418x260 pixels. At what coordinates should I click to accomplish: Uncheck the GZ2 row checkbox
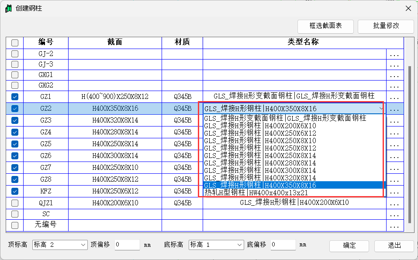tap(15, 109)
